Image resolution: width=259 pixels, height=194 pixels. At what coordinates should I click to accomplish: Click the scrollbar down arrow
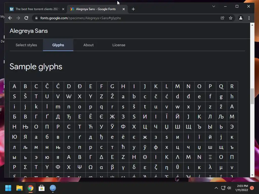click(x=252, y=175)
